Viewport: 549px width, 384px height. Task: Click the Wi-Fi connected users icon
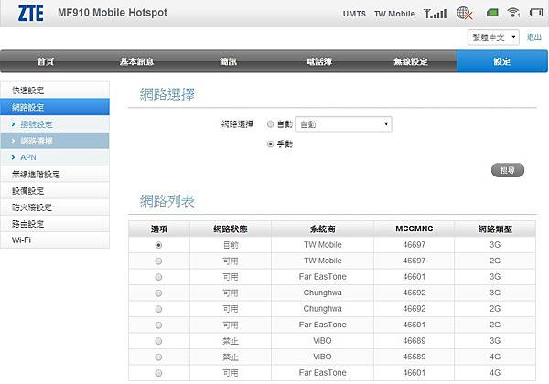click(513, 13)
